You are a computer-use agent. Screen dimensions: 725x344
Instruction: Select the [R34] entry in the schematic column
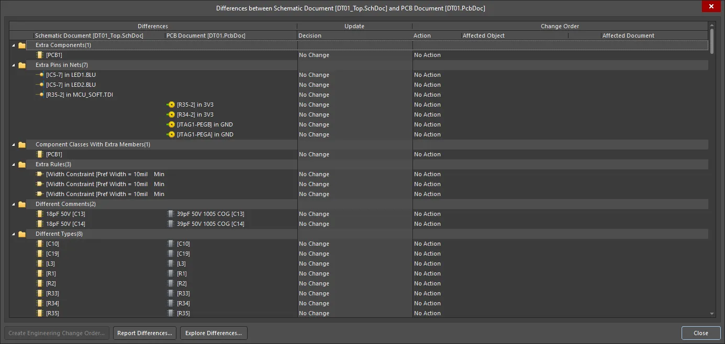click(52, 303)
